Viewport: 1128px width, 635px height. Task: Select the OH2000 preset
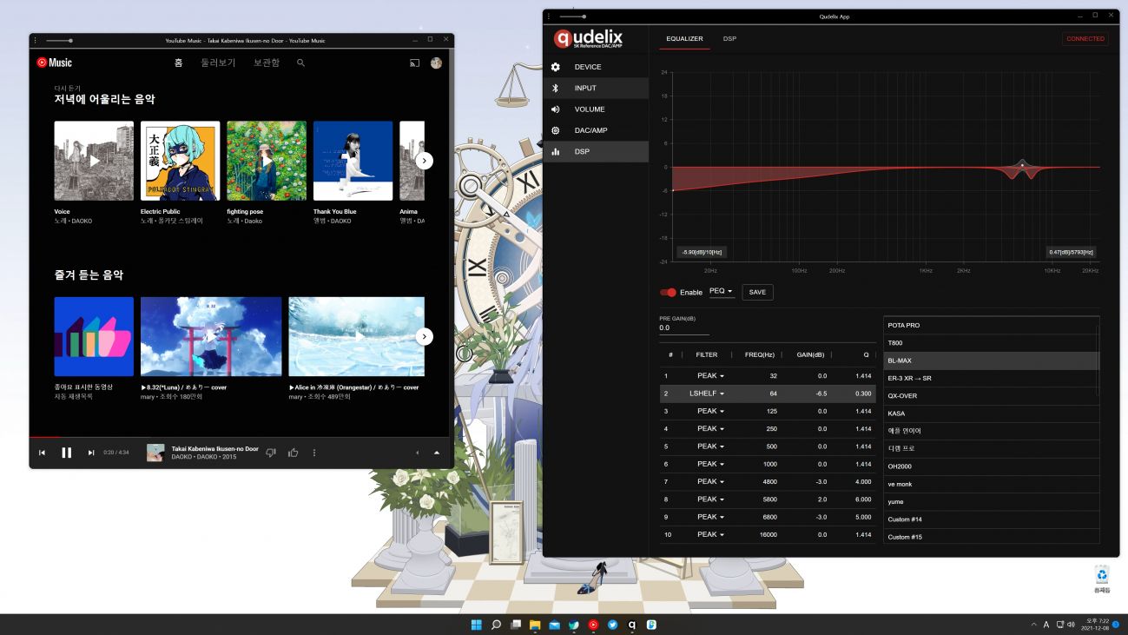tap(991, 466)
